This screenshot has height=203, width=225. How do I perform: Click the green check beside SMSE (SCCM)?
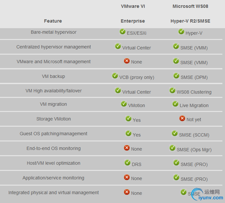tap(174, 134)
